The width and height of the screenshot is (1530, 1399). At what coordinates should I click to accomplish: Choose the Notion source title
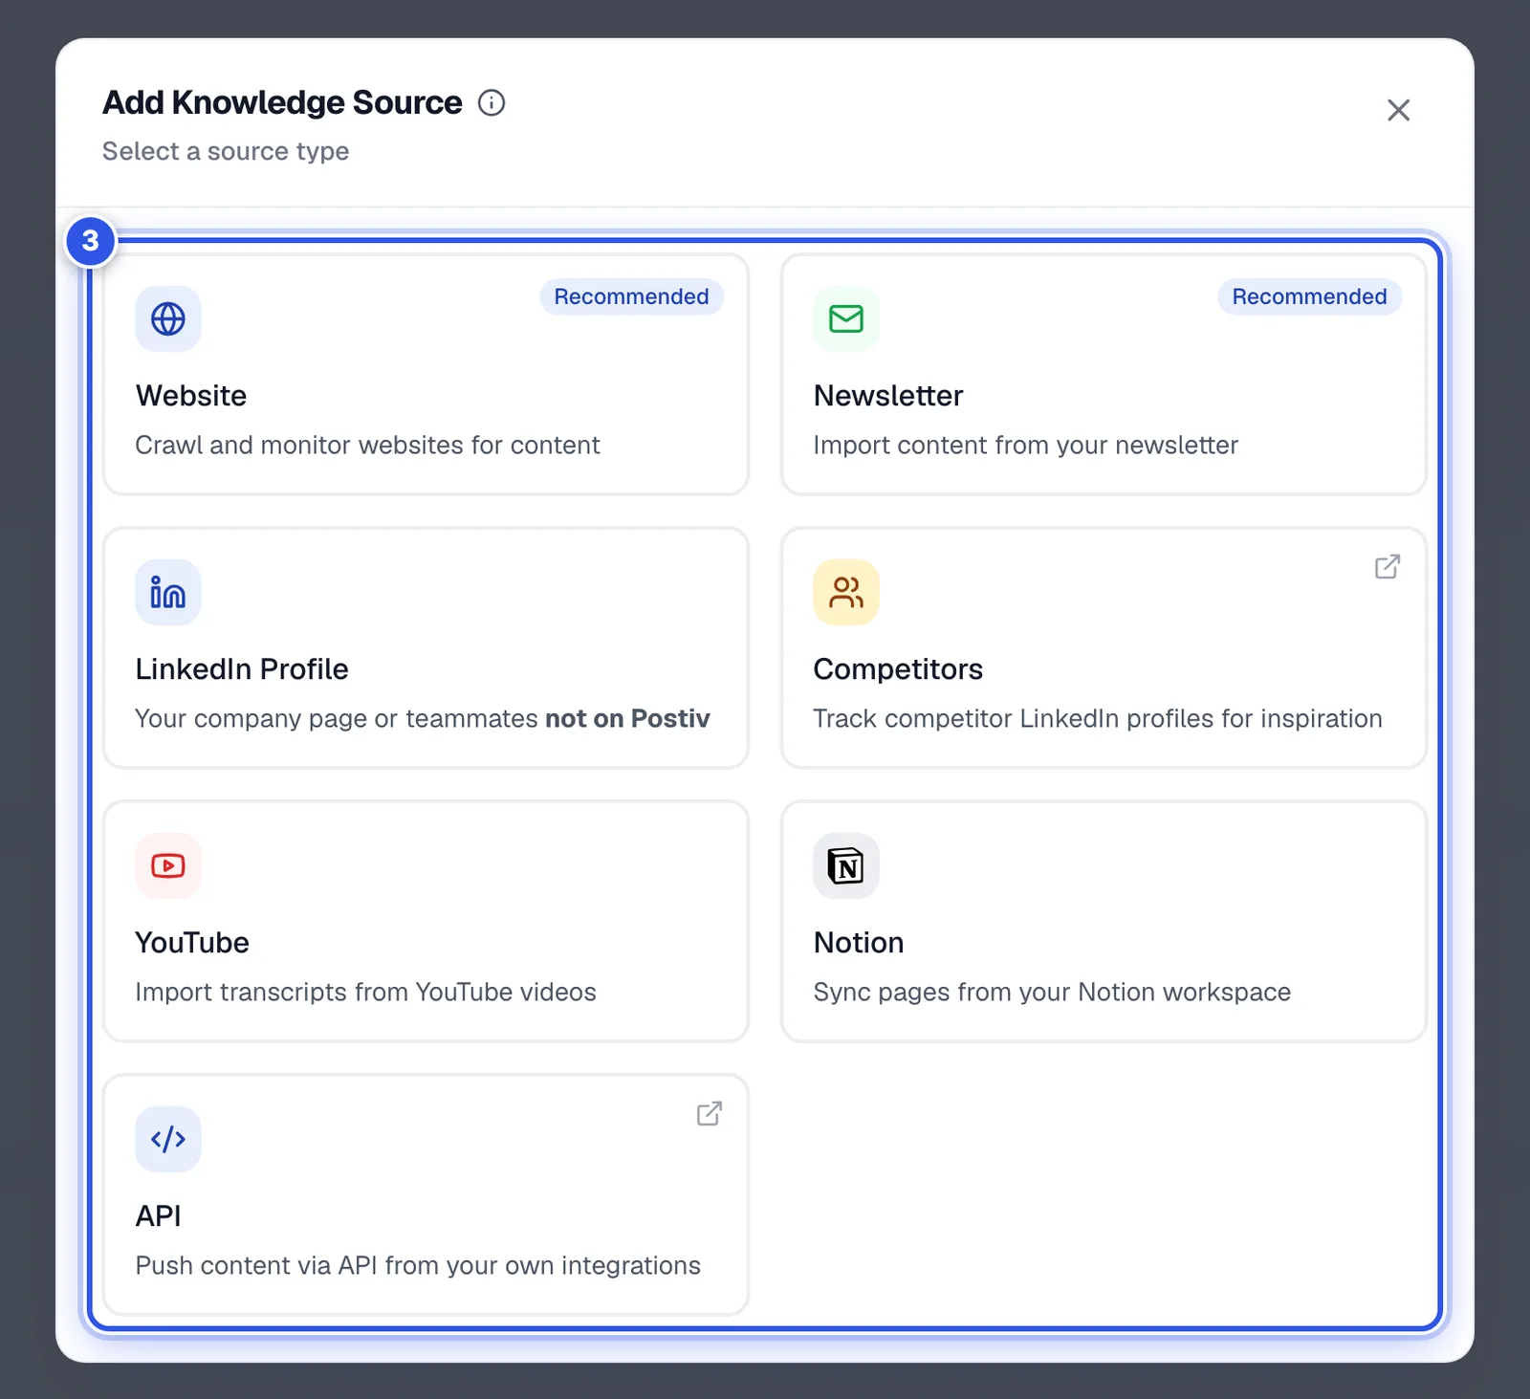click(859, 943)
